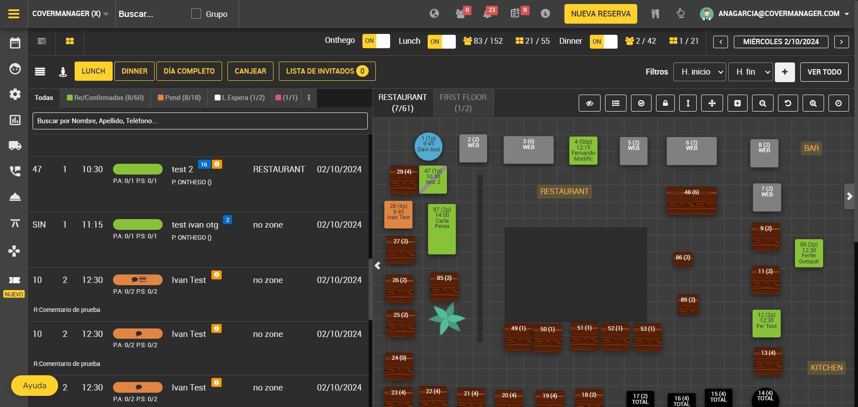Click the NUEVA RESERVA button
Viewport: 858px width, 407px height.
click(600, 14)
